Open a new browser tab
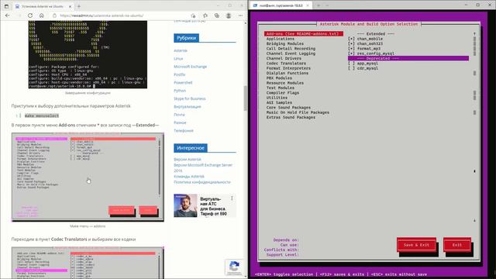 79,6
